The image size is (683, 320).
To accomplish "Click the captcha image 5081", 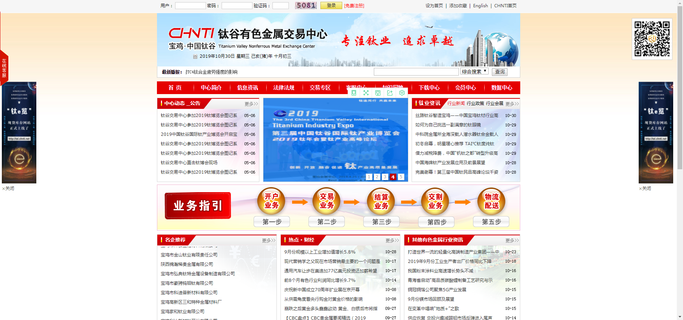I will [306, 5].
